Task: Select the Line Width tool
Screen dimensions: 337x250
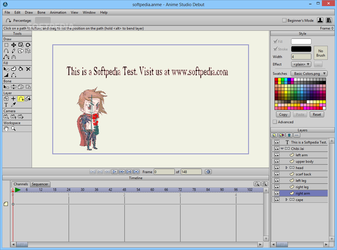Action: coord(6,75)
